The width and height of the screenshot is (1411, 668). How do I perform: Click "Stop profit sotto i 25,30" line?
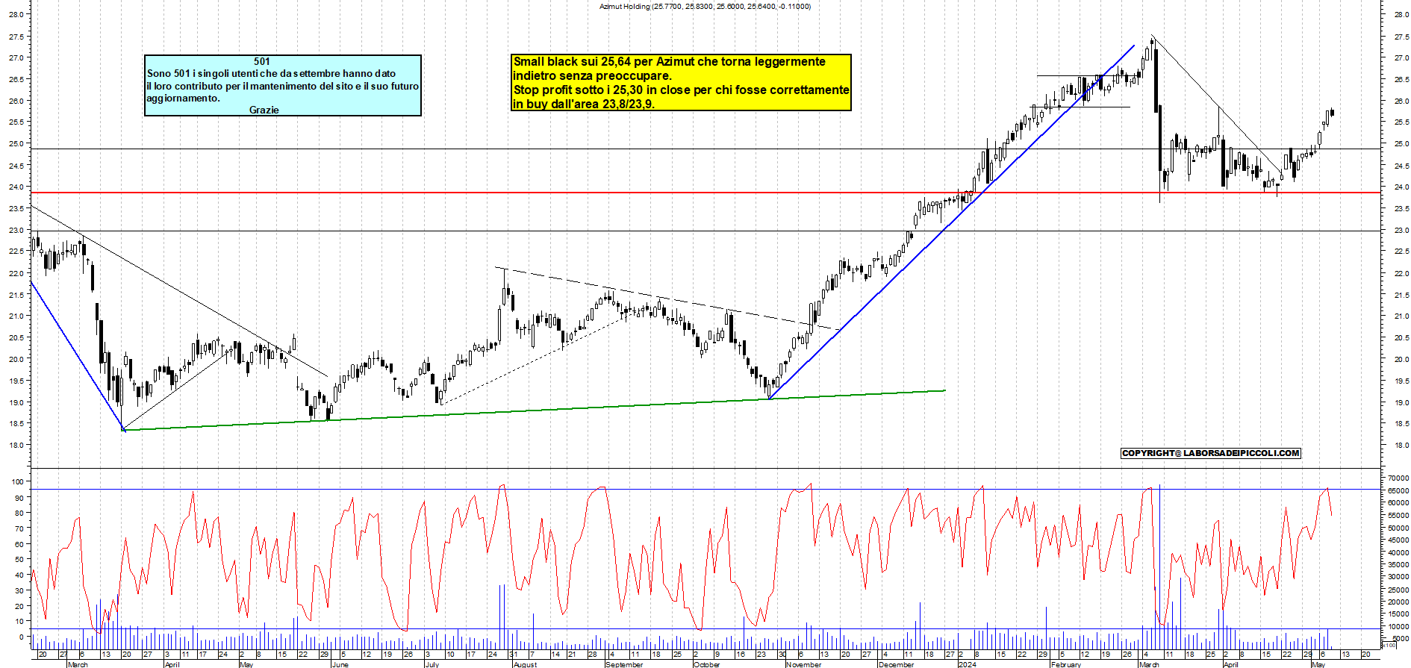pos(681,90)
